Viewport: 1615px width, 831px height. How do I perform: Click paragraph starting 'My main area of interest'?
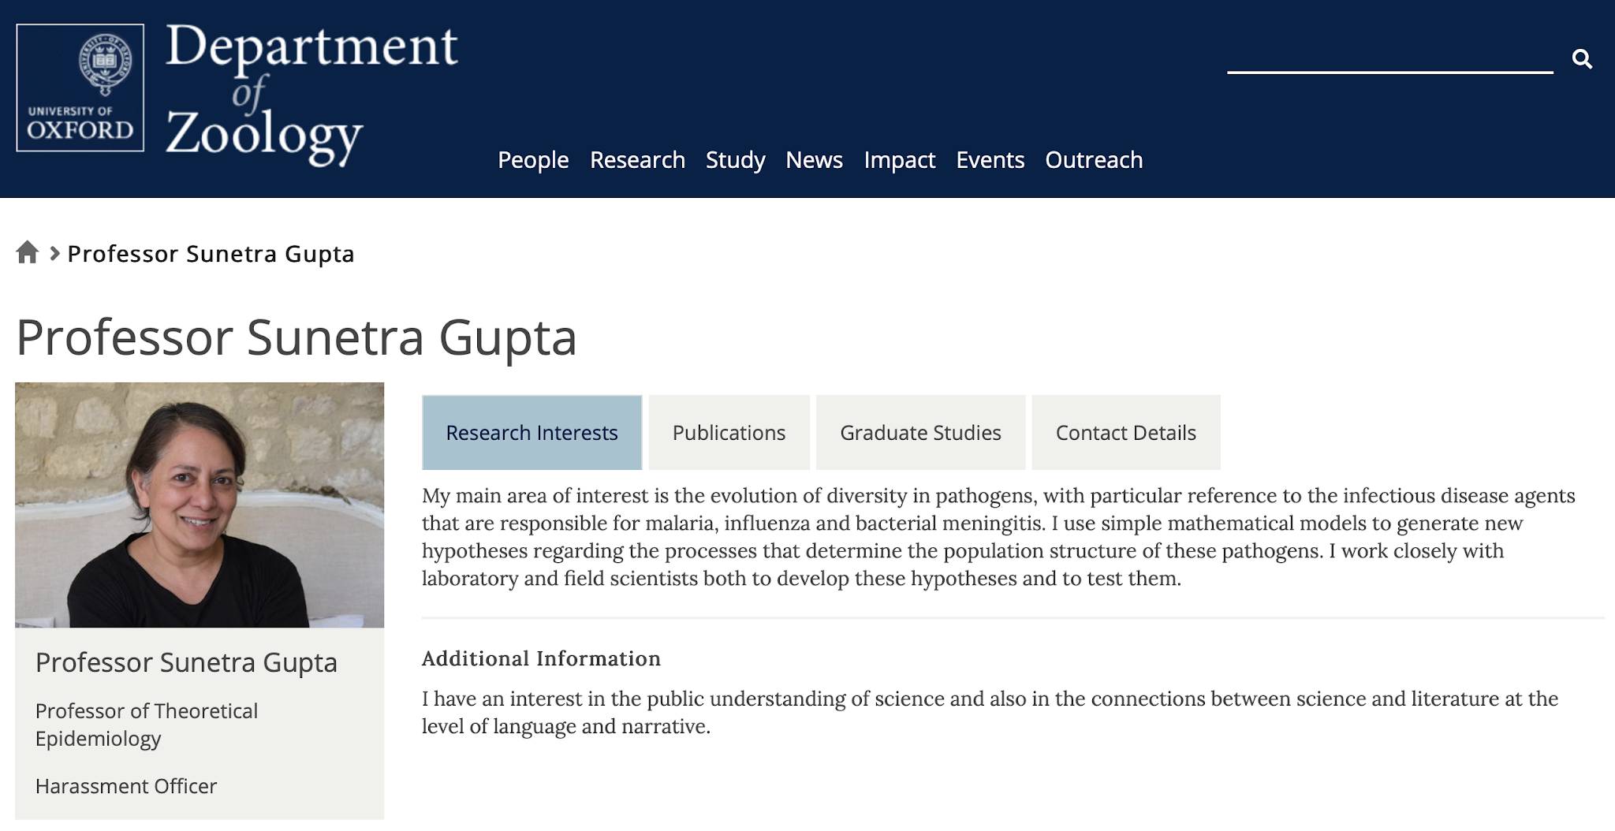coord(998,537)
